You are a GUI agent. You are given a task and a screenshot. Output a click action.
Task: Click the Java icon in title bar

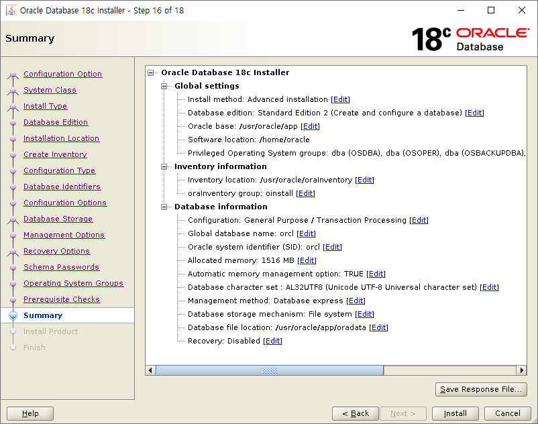11,10
